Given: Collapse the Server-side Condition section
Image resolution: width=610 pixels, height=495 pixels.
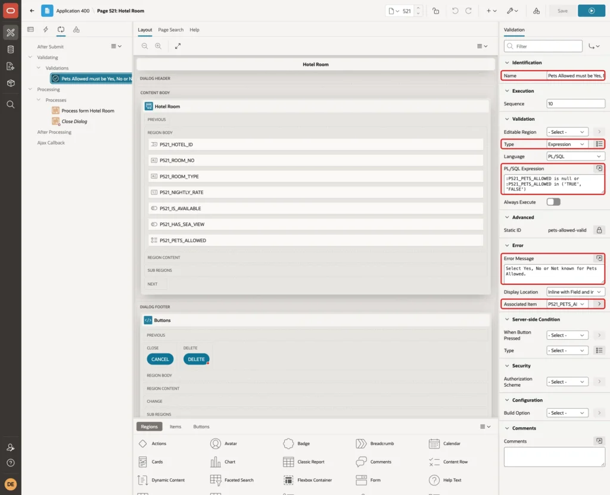Looking at the screenshot, I should [507, 319].
